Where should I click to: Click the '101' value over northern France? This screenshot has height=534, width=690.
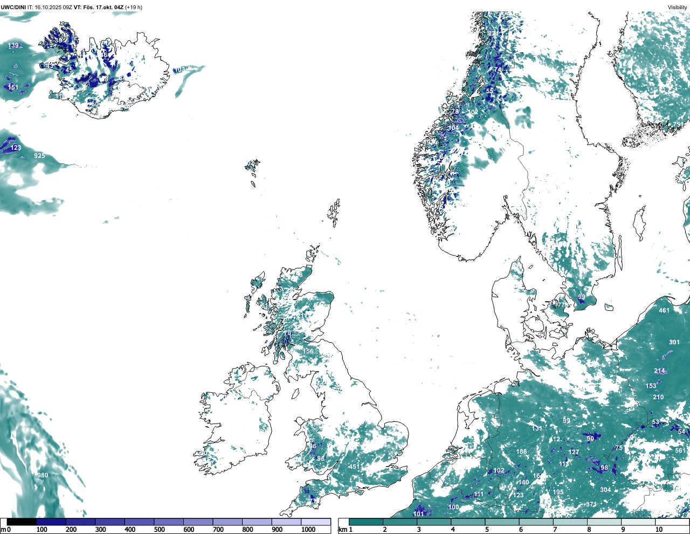click(x=419, y=514)
